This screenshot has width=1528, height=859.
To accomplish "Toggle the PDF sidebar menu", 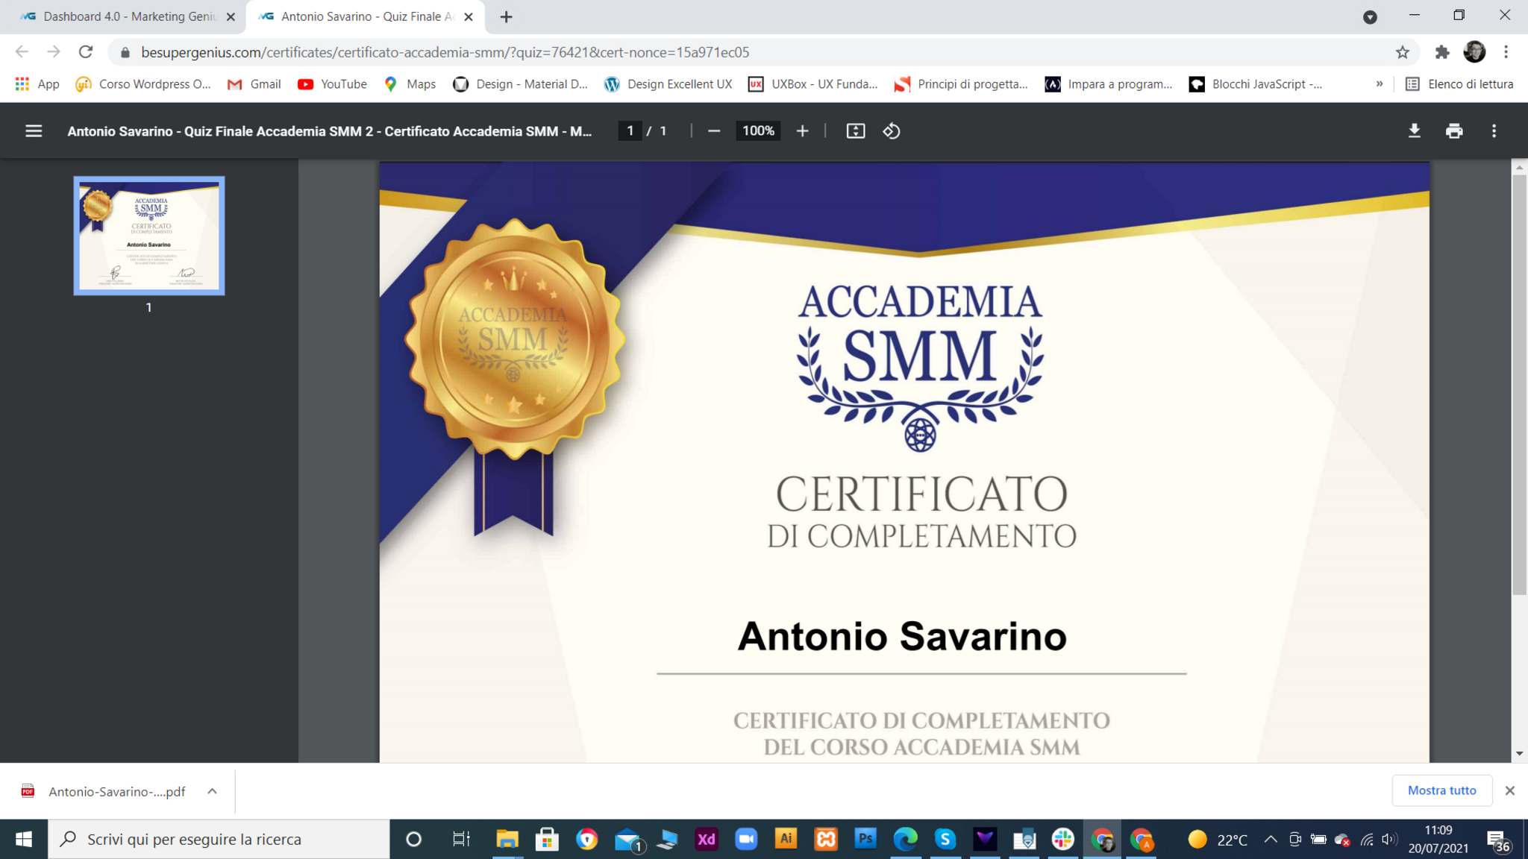I will coord(34,131).
